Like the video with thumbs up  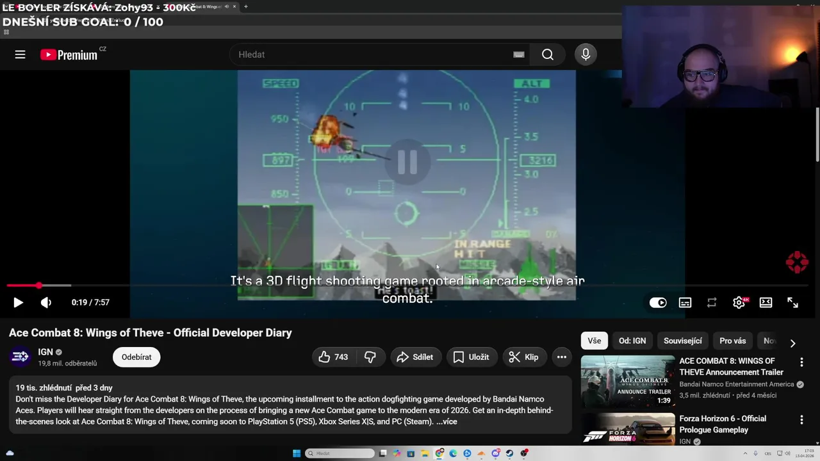click(333, 357)
